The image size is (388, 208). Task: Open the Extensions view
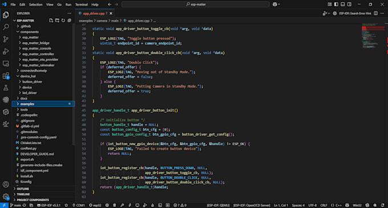[6, 76]
